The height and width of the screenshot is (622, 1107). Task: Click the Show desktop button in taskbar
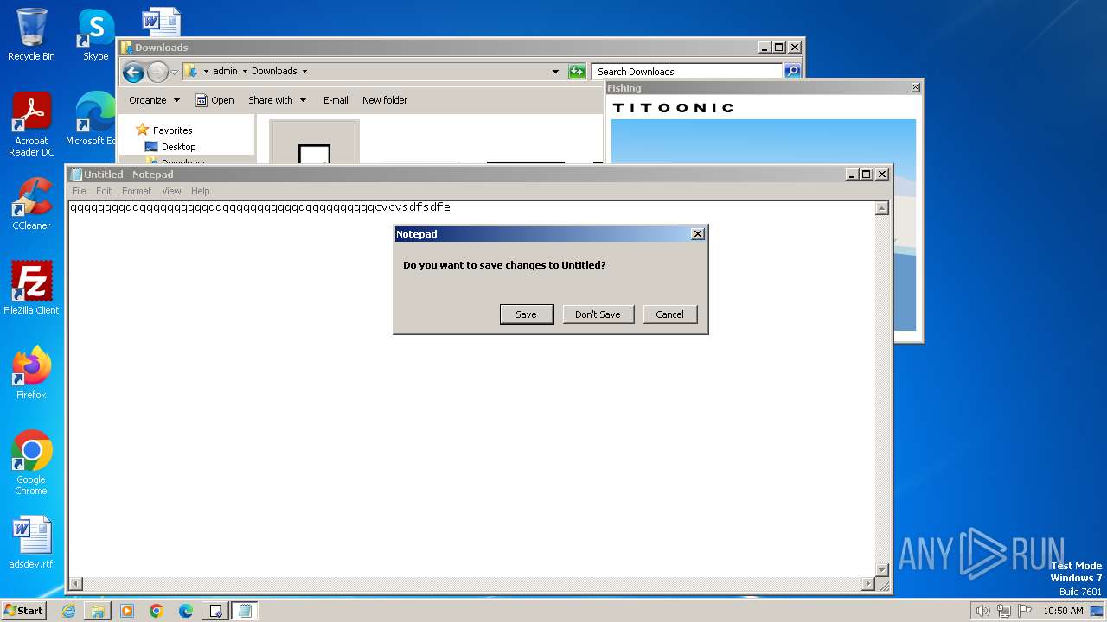1097,611
